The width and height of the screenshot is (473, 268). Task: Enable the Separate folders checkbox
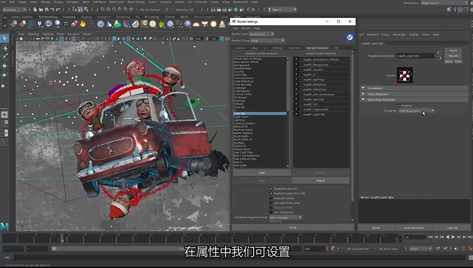pyautogui.click(x=271, y=198)
